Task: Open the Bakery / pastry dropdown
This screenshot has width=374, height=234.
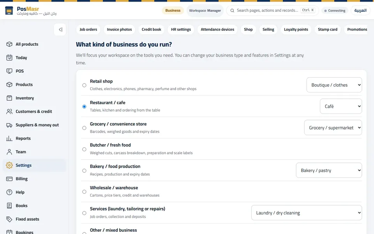Action: 329,170
